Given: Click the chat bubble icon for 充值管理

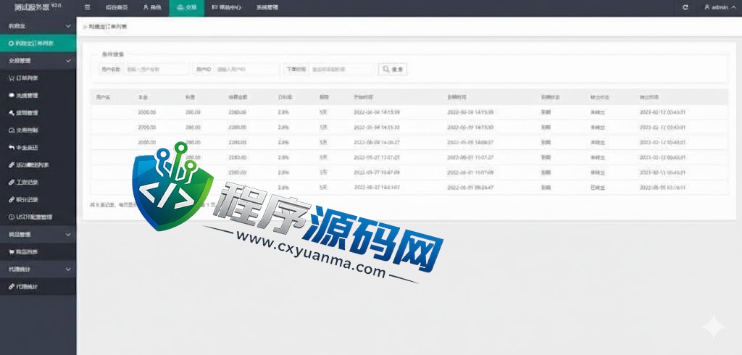Looking at the screenshot, I should coord(12,95).
